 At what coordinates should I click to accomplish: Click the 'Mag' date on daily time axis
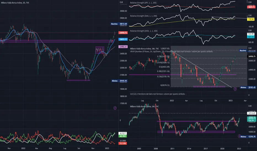50,148
